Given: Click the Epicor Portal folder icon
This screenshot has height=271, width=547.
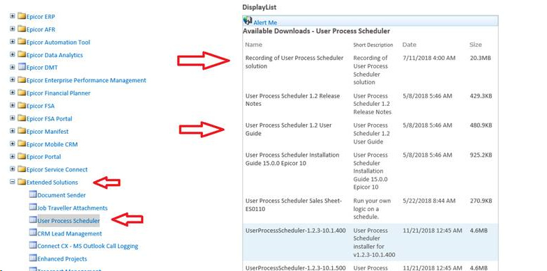Looking at the screenshot, I should (22, 156).
